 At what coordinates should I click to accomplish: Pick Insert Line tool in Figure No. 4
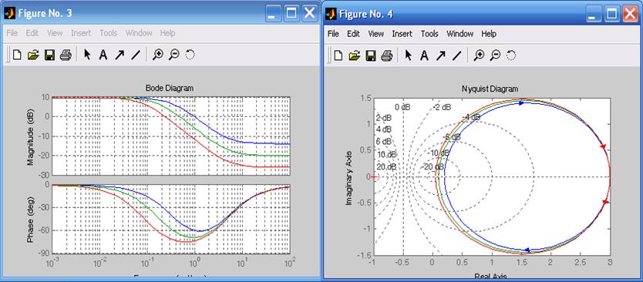457,55
